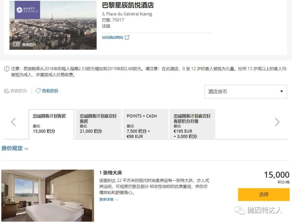Open the king bed room photo
The width and height of the screenshot is (292, 223).
(x=48, y=196)
